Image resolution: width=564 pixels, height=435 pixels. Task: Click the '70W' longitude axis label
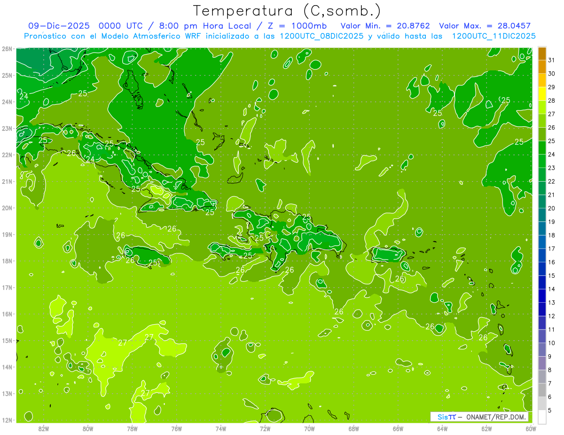point(309,428)
